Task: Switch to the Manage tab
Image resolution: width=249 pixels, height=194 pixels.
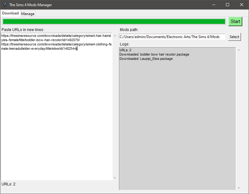Action: point(28,14)
